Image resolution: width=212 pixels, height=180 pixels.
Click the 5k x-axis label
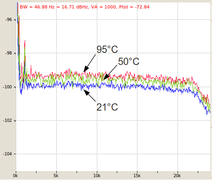(x=56, y=176)
